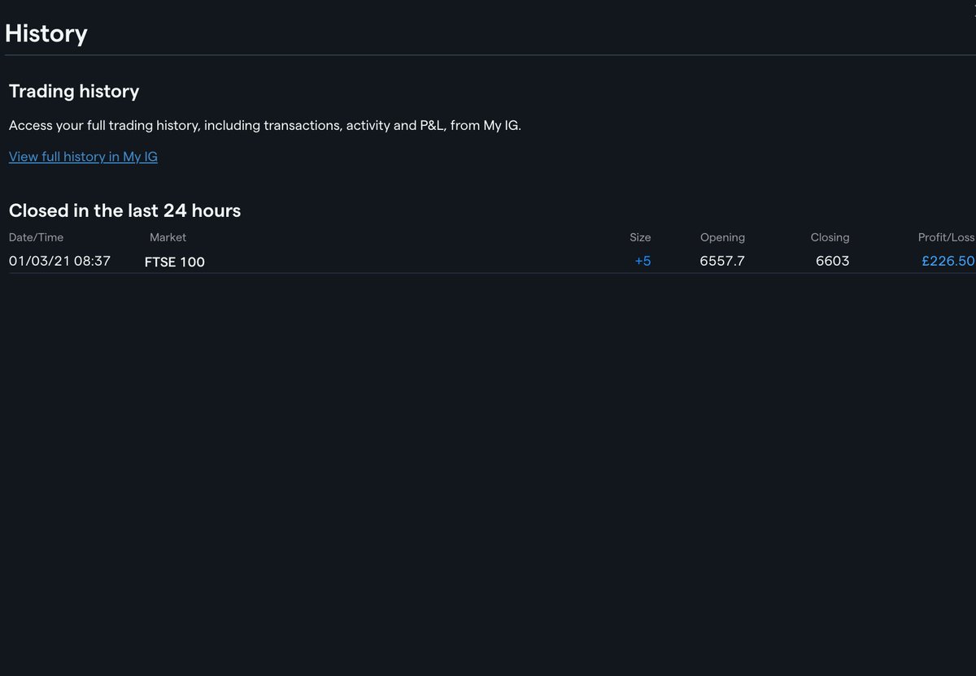Open the View full history in My IG link
The width and height of the screenshot is (976, 676).
[83, 156]
